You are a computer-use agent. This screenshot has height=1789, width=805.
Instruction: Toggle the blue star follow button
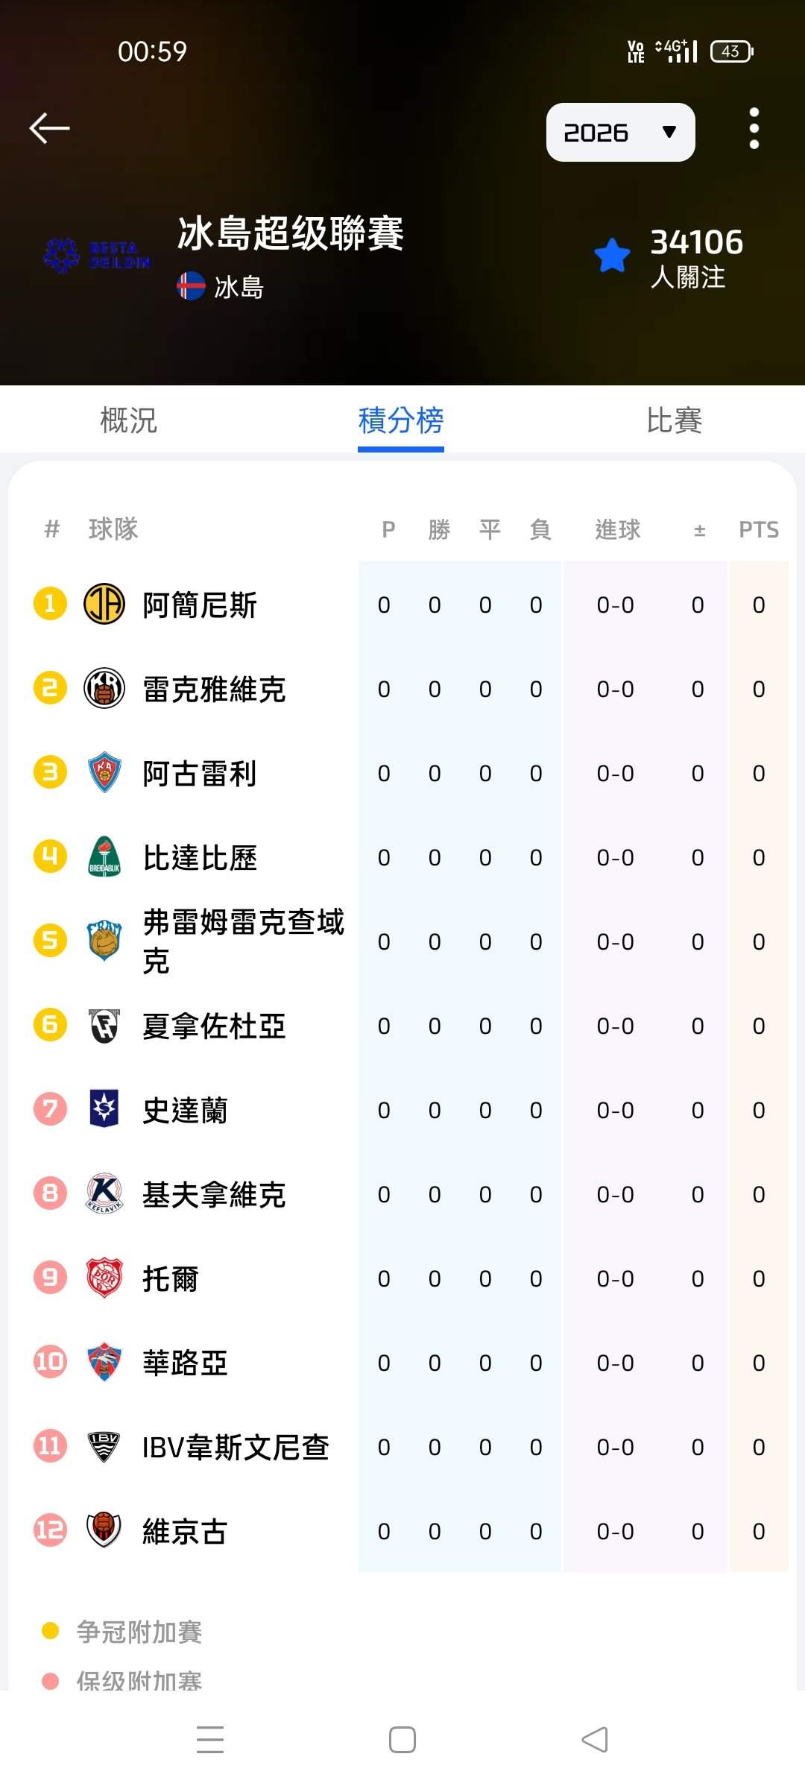pyautogui.click(x=613, y=256)
